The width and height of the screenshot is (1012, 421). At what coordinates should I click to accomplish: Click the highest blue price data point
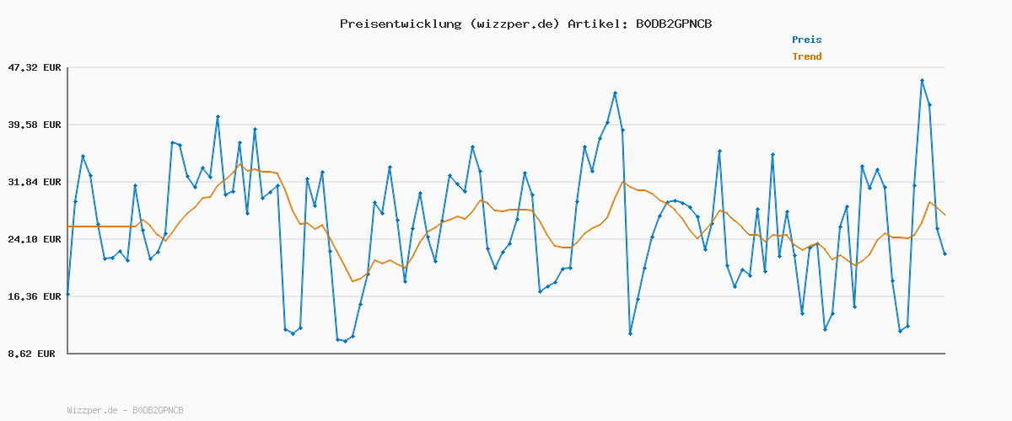click(x=922, y=81)
